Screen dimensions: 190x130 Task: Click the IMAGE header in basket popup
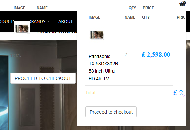[95, 17]
